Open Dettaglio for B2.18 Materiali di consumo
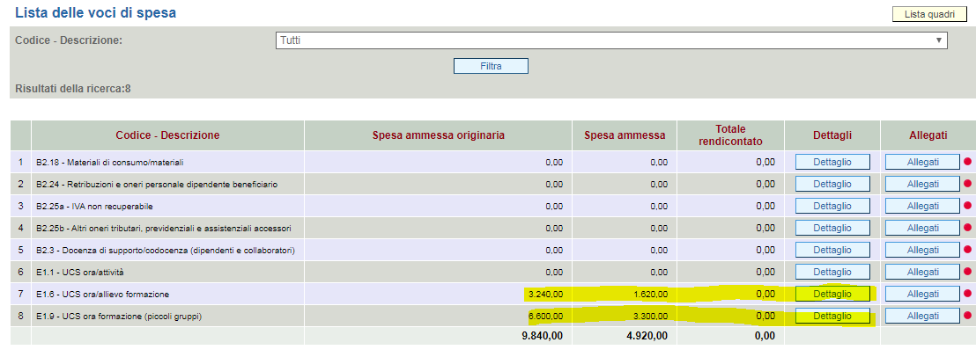 pos(832,162)
